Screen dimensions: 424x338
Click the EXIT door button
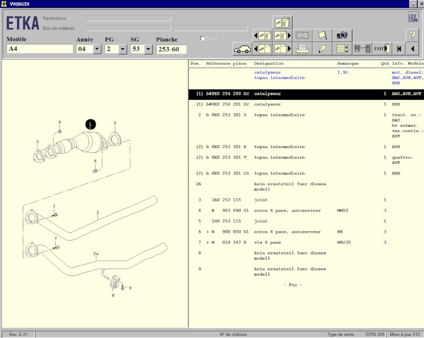(382, 49)
